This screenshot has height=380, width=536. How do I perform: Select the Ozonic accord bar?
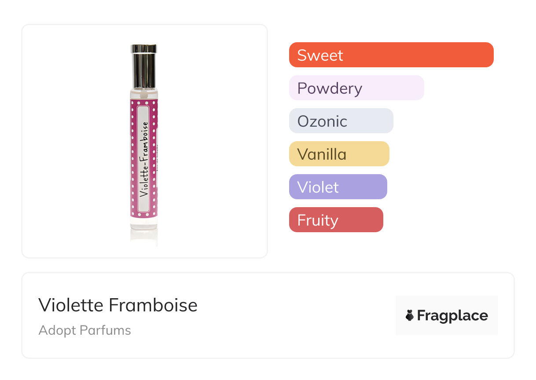341,121
